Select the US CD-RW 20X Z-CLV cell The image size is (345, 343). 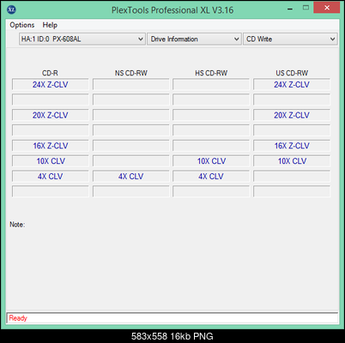(292, 115)
